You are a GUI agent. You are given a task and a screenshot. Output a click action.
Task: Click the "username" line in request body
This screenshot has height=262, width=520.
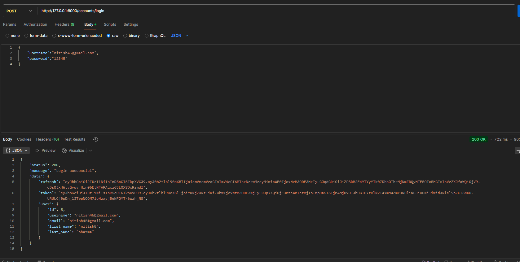pos(63,53)
